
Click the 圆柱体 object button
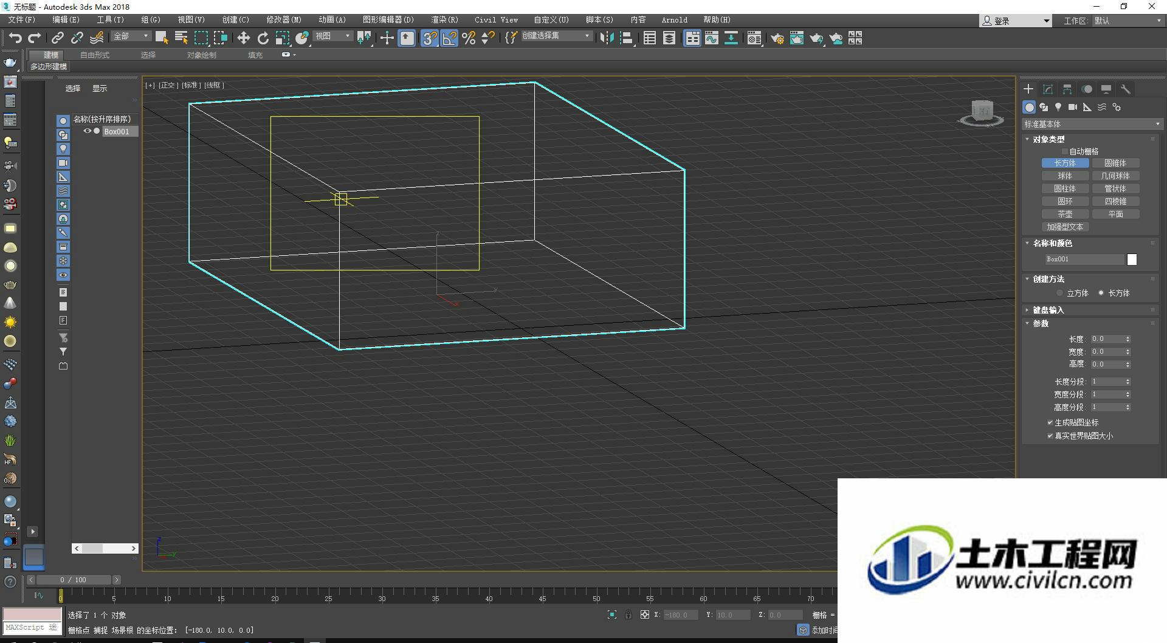coord(1065,188)
